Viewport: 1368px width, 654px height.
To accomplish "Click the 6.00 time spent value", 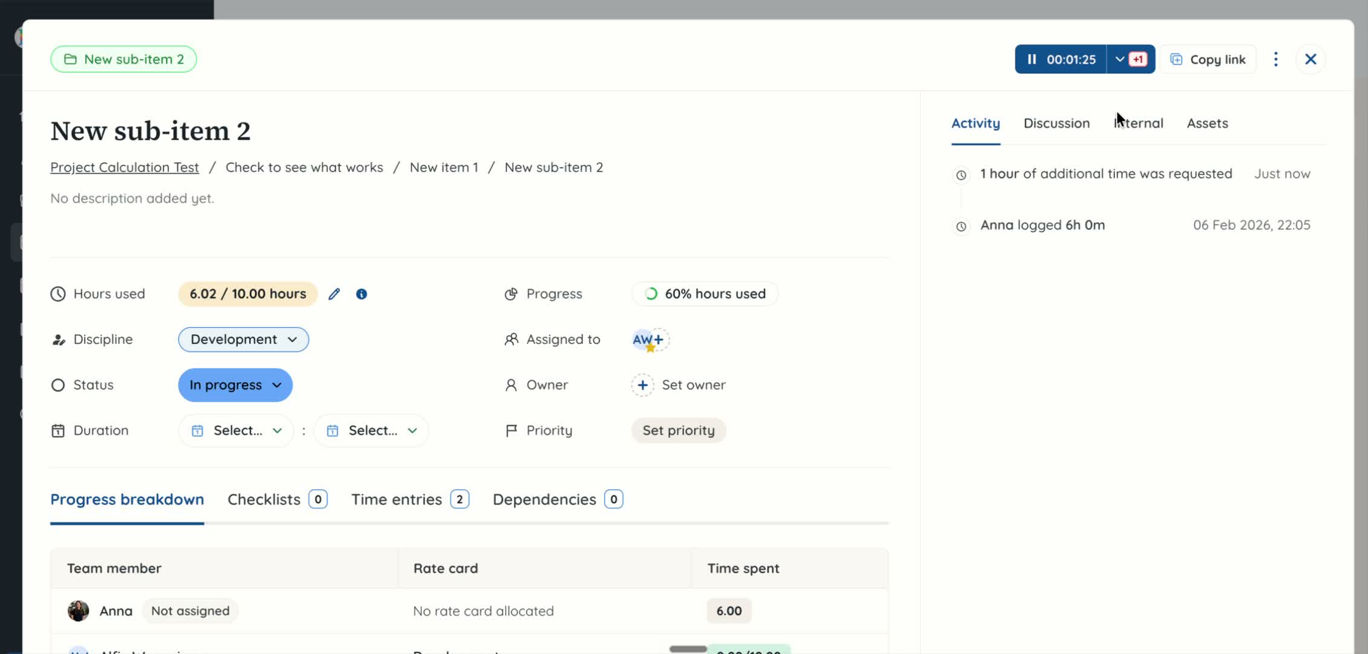I will (729, 611).
